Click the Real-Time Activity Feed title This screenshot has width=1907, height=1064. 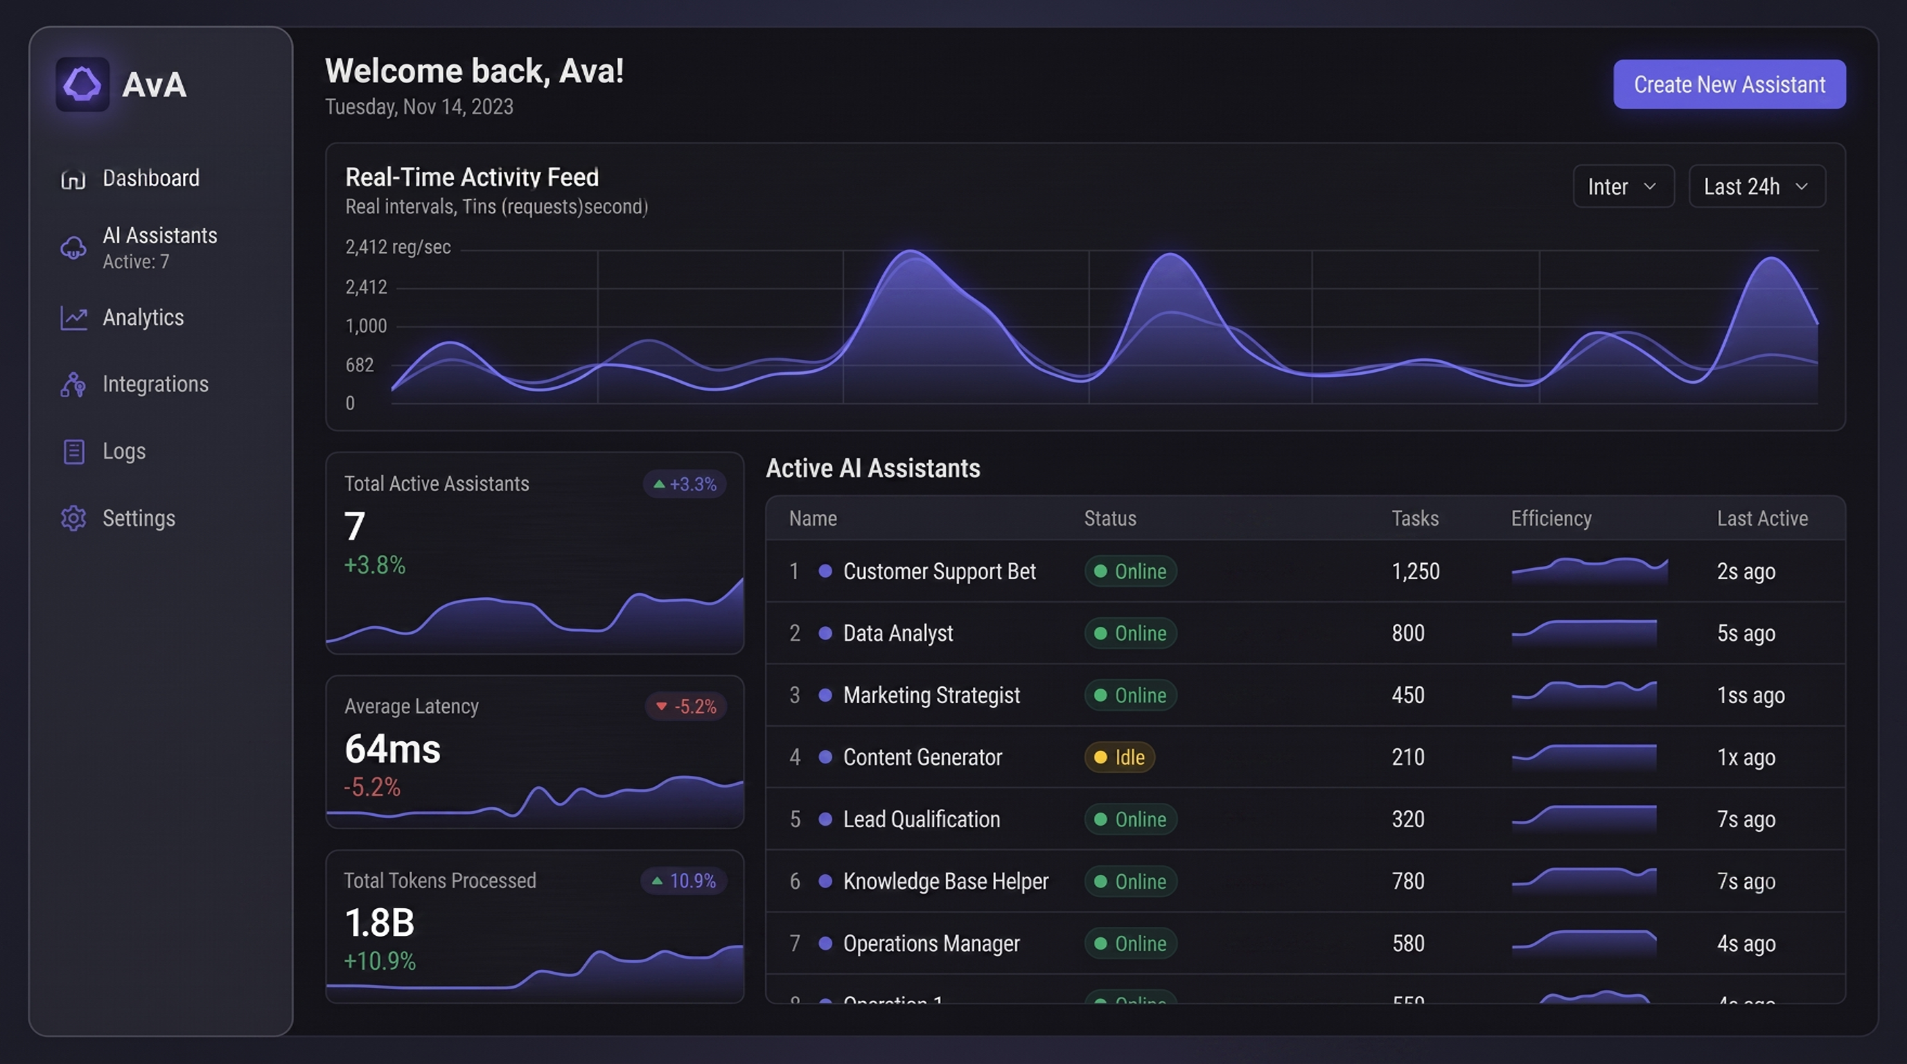click(x=473, y=177)
